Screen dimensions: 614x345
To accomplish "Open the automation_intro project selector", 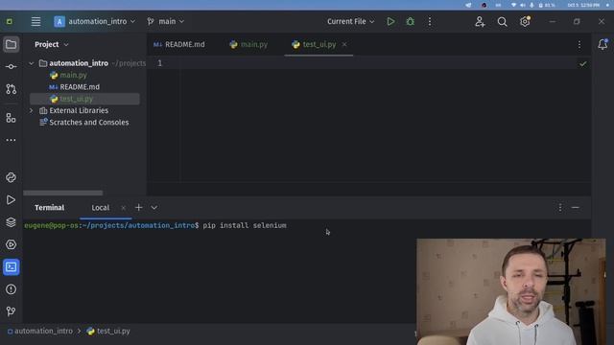I will pos(94,21).
